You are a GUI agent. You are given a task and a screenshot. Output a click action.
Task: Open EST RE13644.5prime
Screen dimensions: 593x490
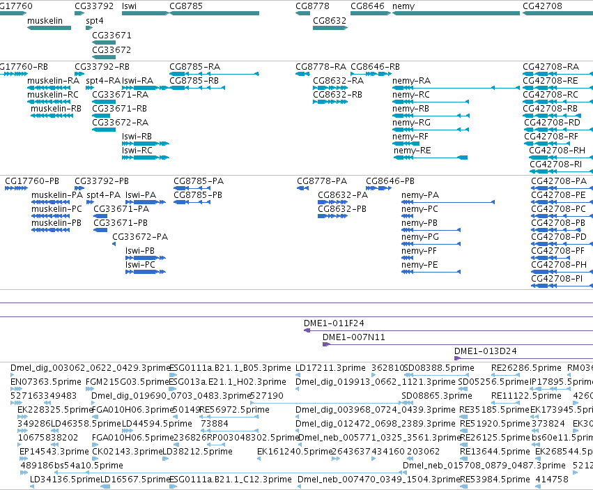click(x=495, y=452)
